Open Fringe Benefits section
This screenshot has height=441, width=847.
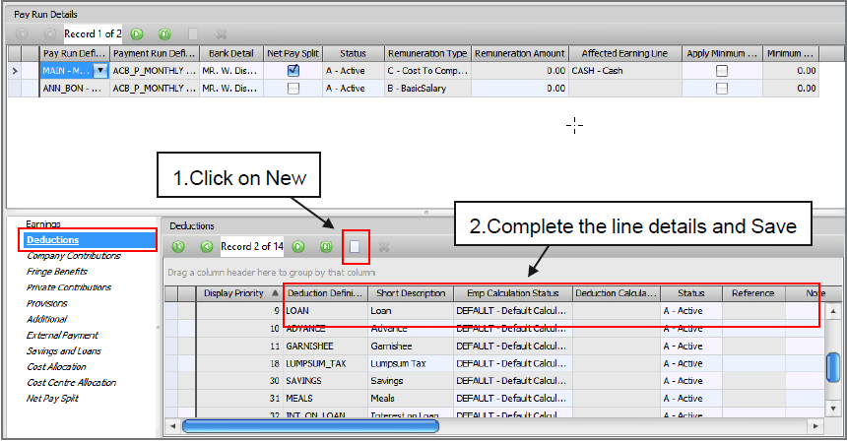tap(57, 271)
